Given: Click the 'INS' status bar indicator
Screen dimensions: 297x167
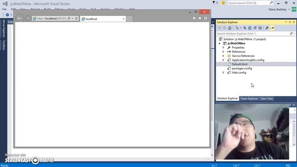Looking at the screenshot, I should coord(288,166).
